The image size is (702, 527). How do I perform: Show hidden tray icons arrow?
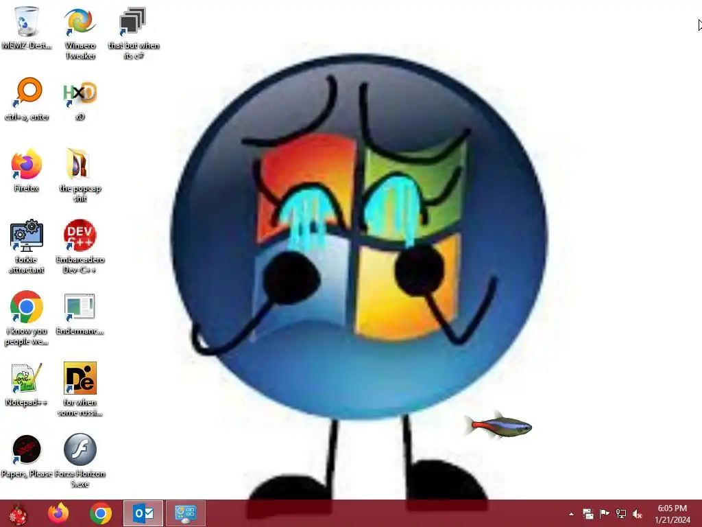(x=571, y=514)
